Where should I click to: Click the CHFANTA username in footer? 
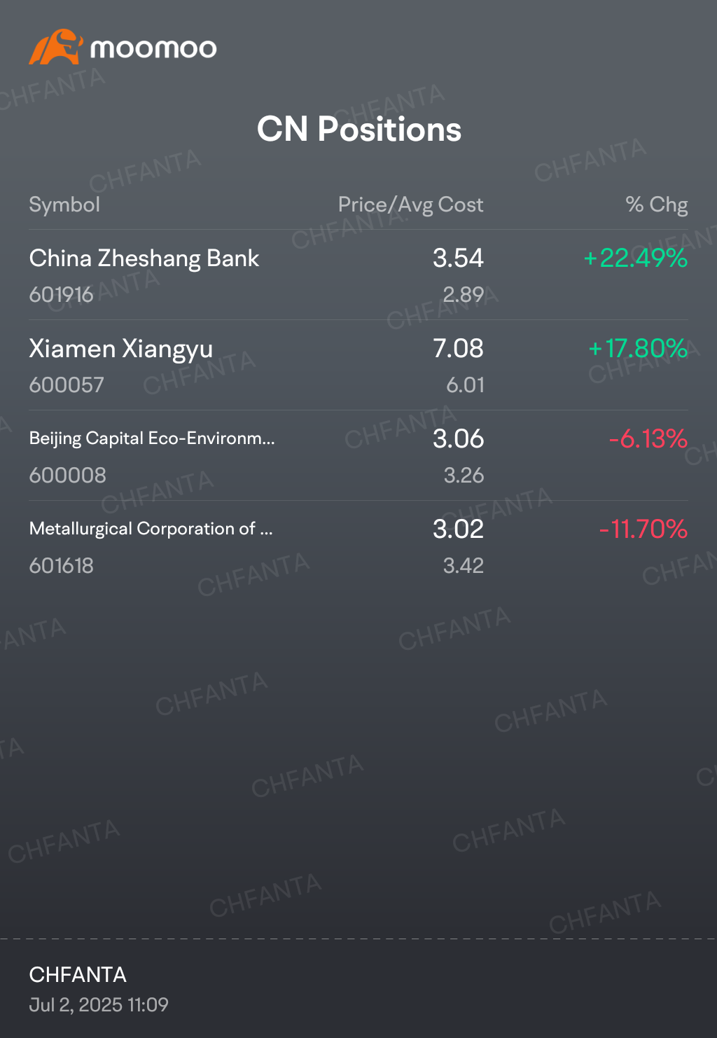coord(78,975)
